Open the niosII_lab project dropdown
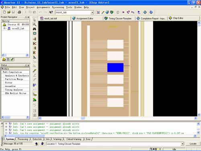Viewport: 201px width, 151px height. (92, 12)
